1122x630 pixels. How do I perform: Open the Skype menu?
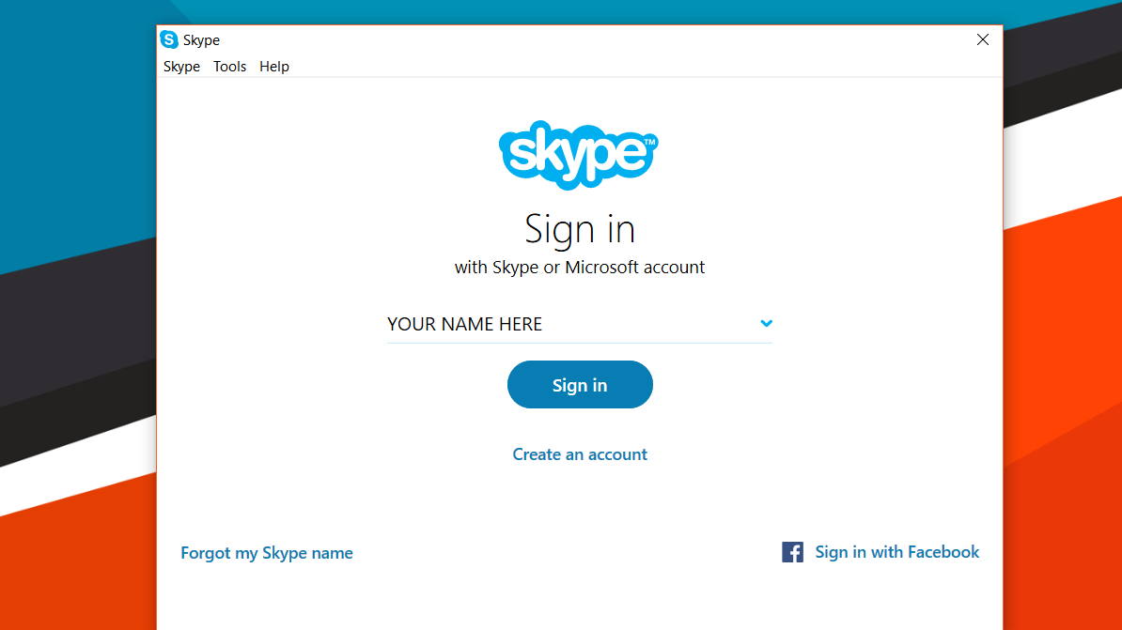tap(181, 67)
